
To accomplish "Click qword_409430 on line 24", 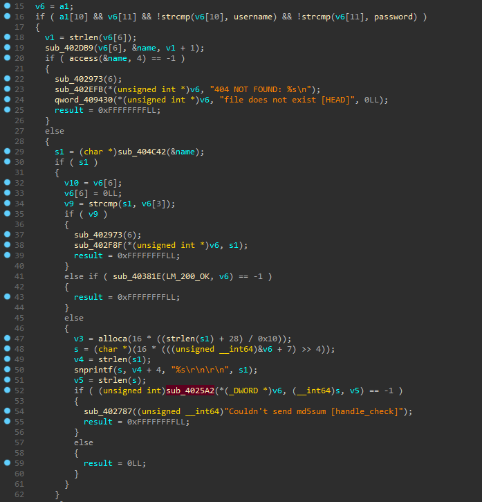I will coord(84,100).
